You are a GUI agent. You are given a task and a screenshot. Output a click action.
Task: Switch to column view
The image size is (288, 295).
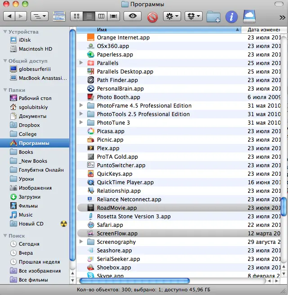(x=101, y=17)
